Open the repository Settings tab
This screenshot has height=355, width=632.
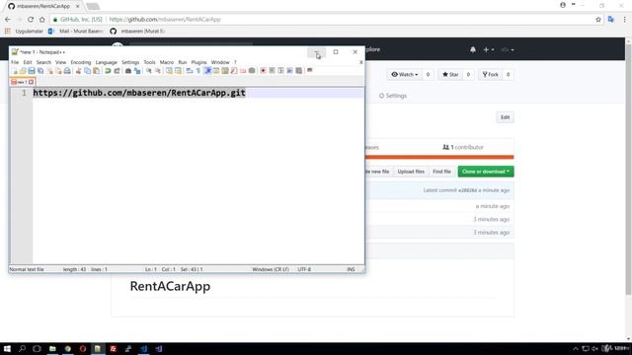(x=393, y=96)
